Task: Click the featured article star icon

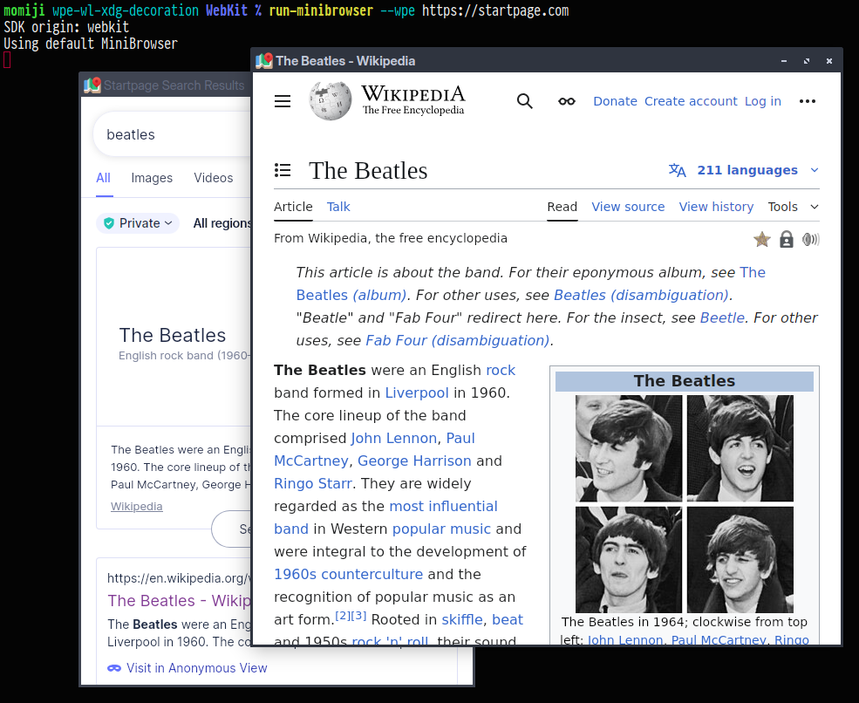Action: click(761, 240)
